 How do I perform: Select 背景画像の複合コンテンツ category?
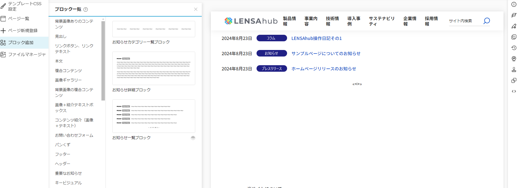[x=74, y=92]
